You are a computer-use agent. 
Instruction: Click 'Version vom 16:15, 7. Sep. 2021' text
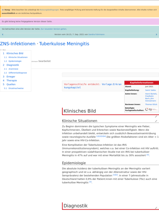[69, 34]
